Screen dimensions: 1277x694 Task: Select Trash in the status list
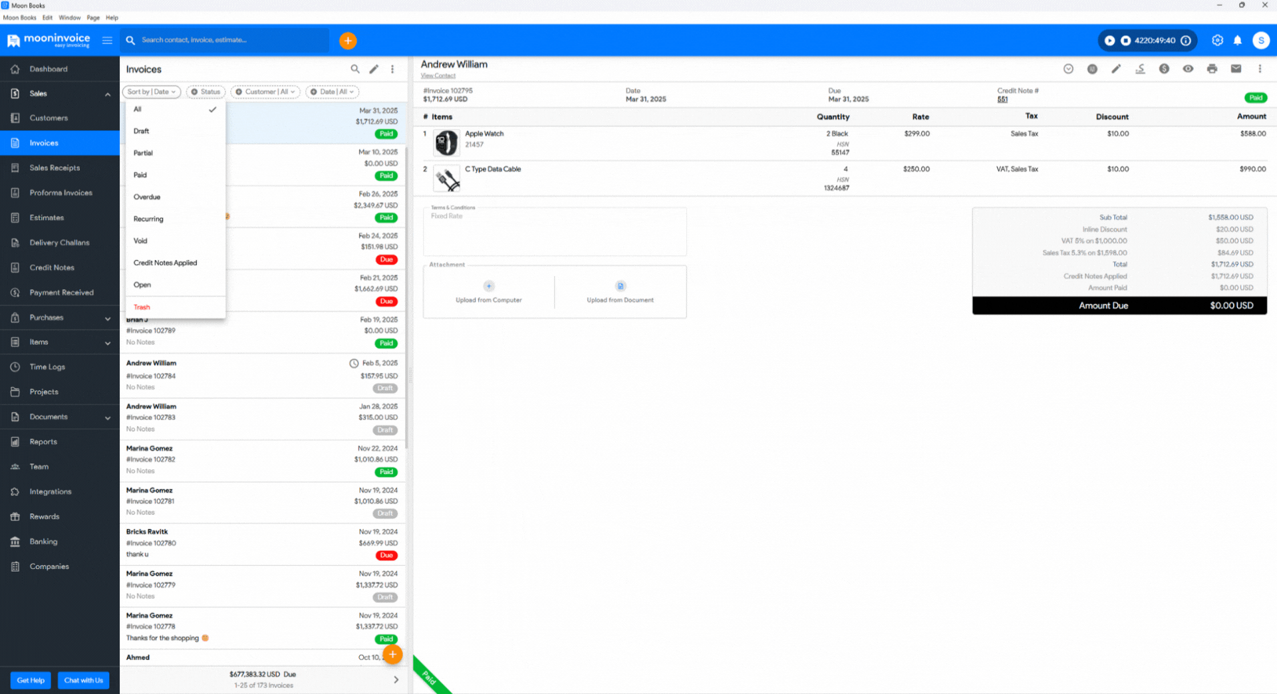point(142,307)
